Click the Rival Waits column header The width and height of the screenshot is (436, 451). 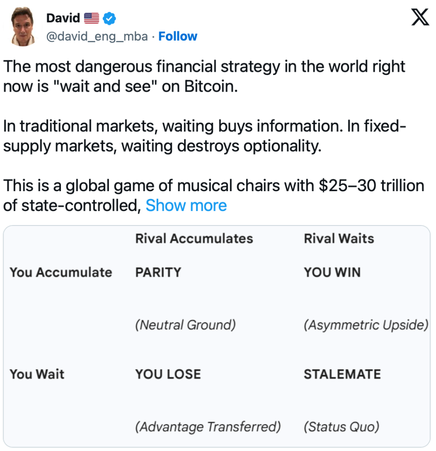point(338,239)
